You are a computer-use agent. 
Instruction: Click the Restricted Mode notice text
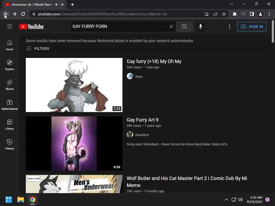tap(110, 41)
